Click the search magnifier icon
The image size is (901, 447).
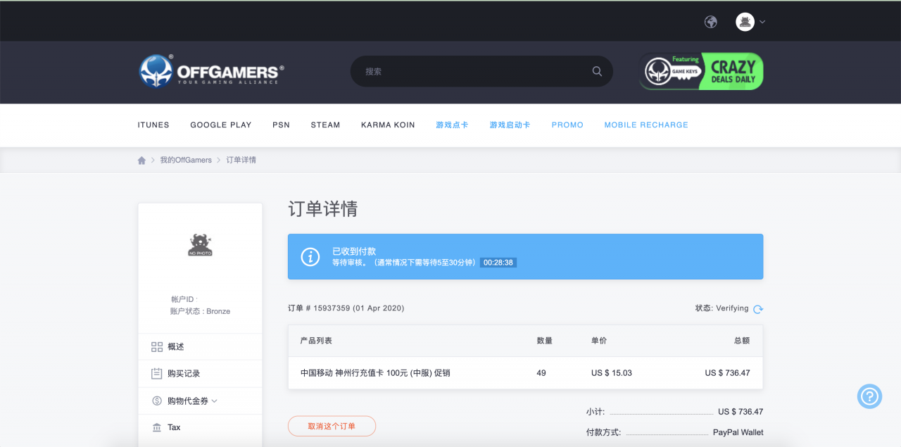(597, 71)
